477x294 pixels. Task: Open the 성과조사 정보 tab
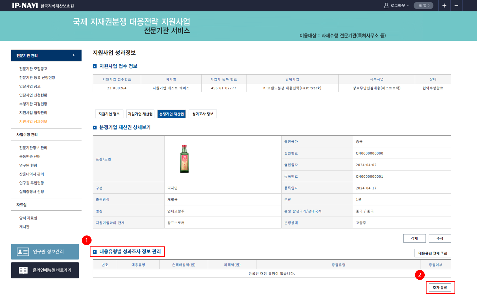tap(203, 114)
